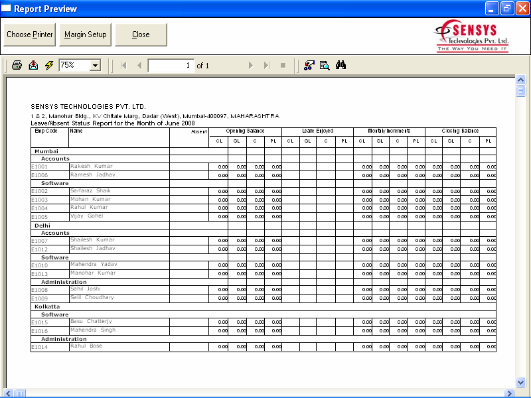531x398 pixels.
Task: Click vertical scrollbar up arrow
Action: [x=520, y=80]
